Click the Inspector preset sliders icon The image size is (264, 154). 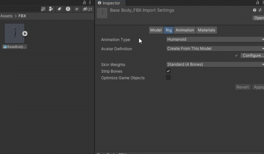(260, 10)
